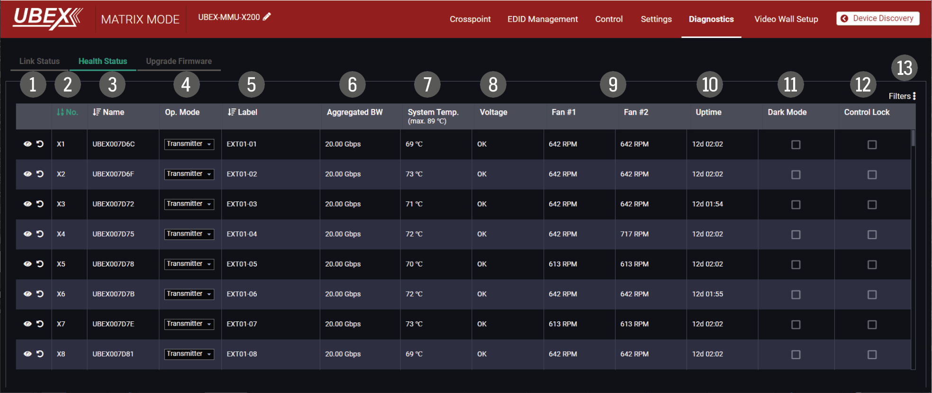
Task: Click the eye identify icon for X7
Action: pos(27,324)
